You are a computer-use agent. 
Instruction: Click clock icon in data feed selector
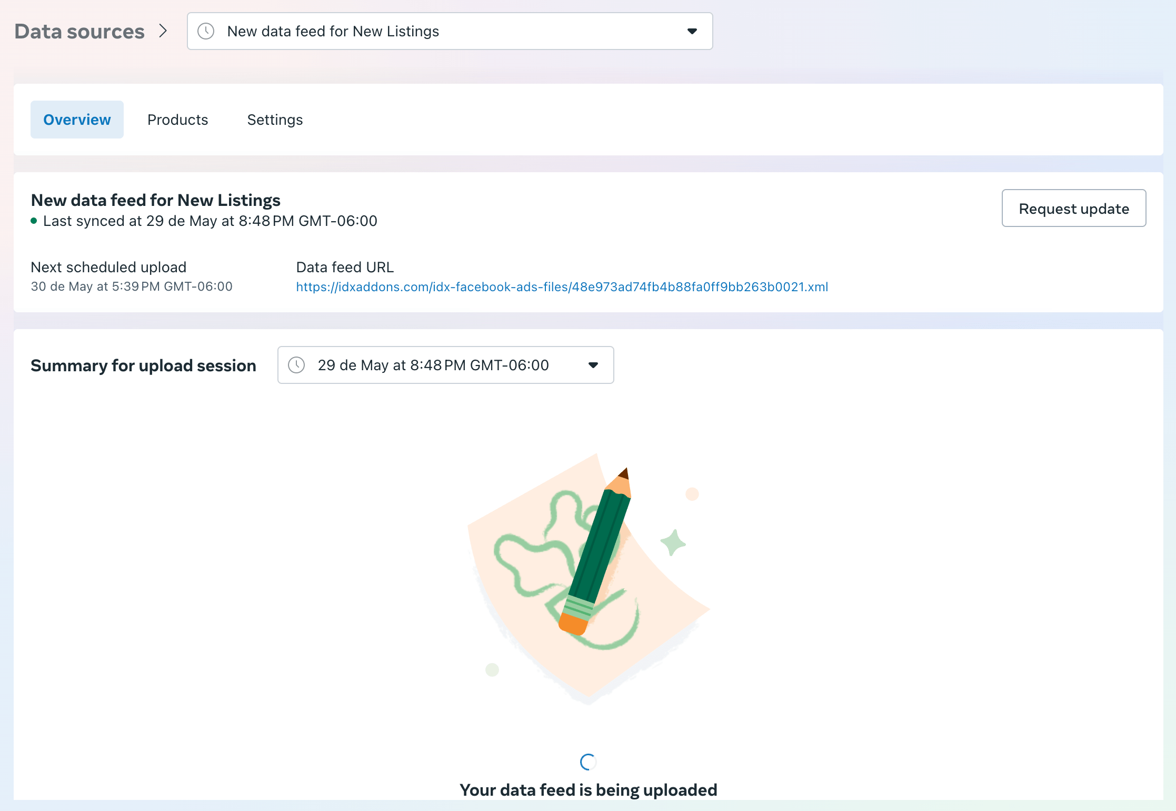[x=206, y=31]
